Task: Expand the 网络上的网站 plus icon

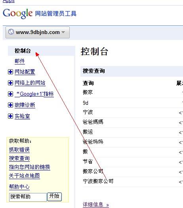Action: (10, 83)
